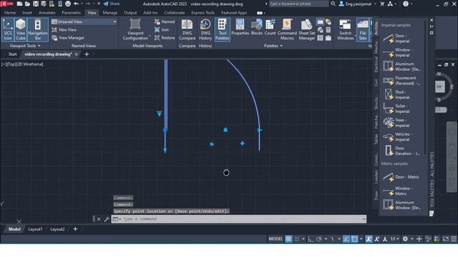Click the Plot printer icon
This screenshot has width=458, height=257.
(x=68, y=4)
